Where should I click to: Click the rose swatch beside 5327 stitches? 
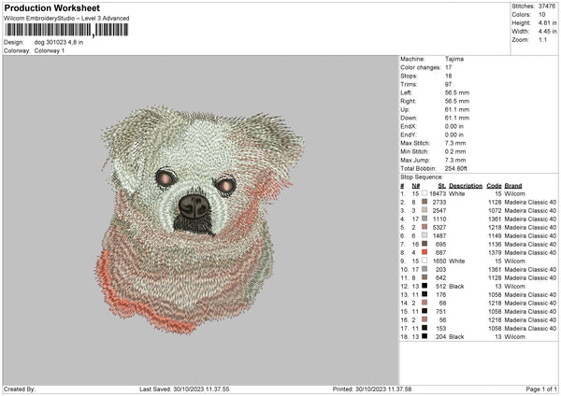[x=424, y=227]
